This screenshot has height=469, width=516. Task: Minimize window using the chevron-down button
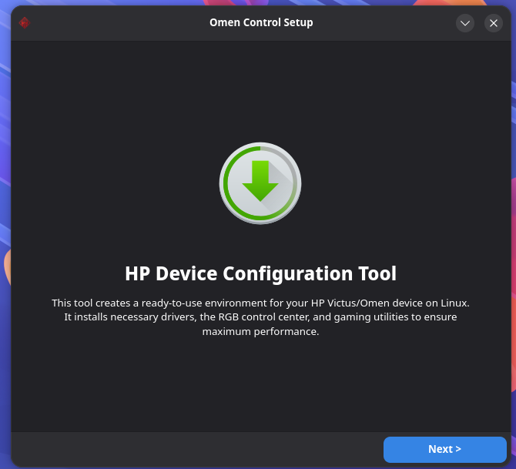[465, 23]
